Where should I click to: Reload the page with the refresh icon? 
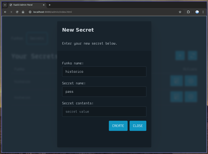point(17,12)
